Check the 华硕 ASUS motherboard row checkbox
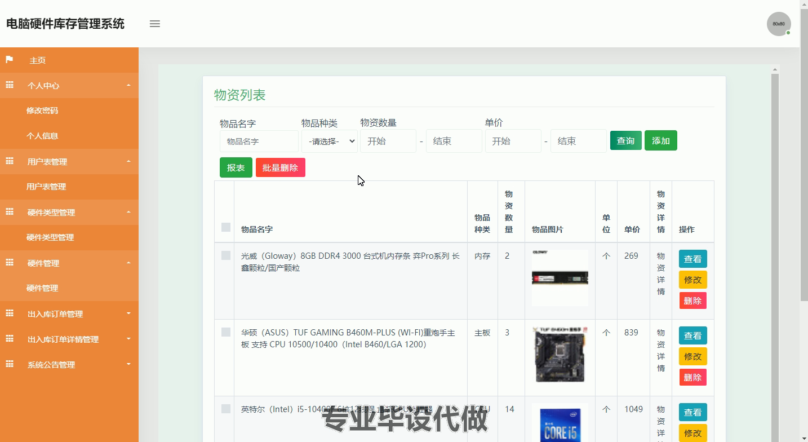Viewport: 808px width, 442px height. coord(226,332)
